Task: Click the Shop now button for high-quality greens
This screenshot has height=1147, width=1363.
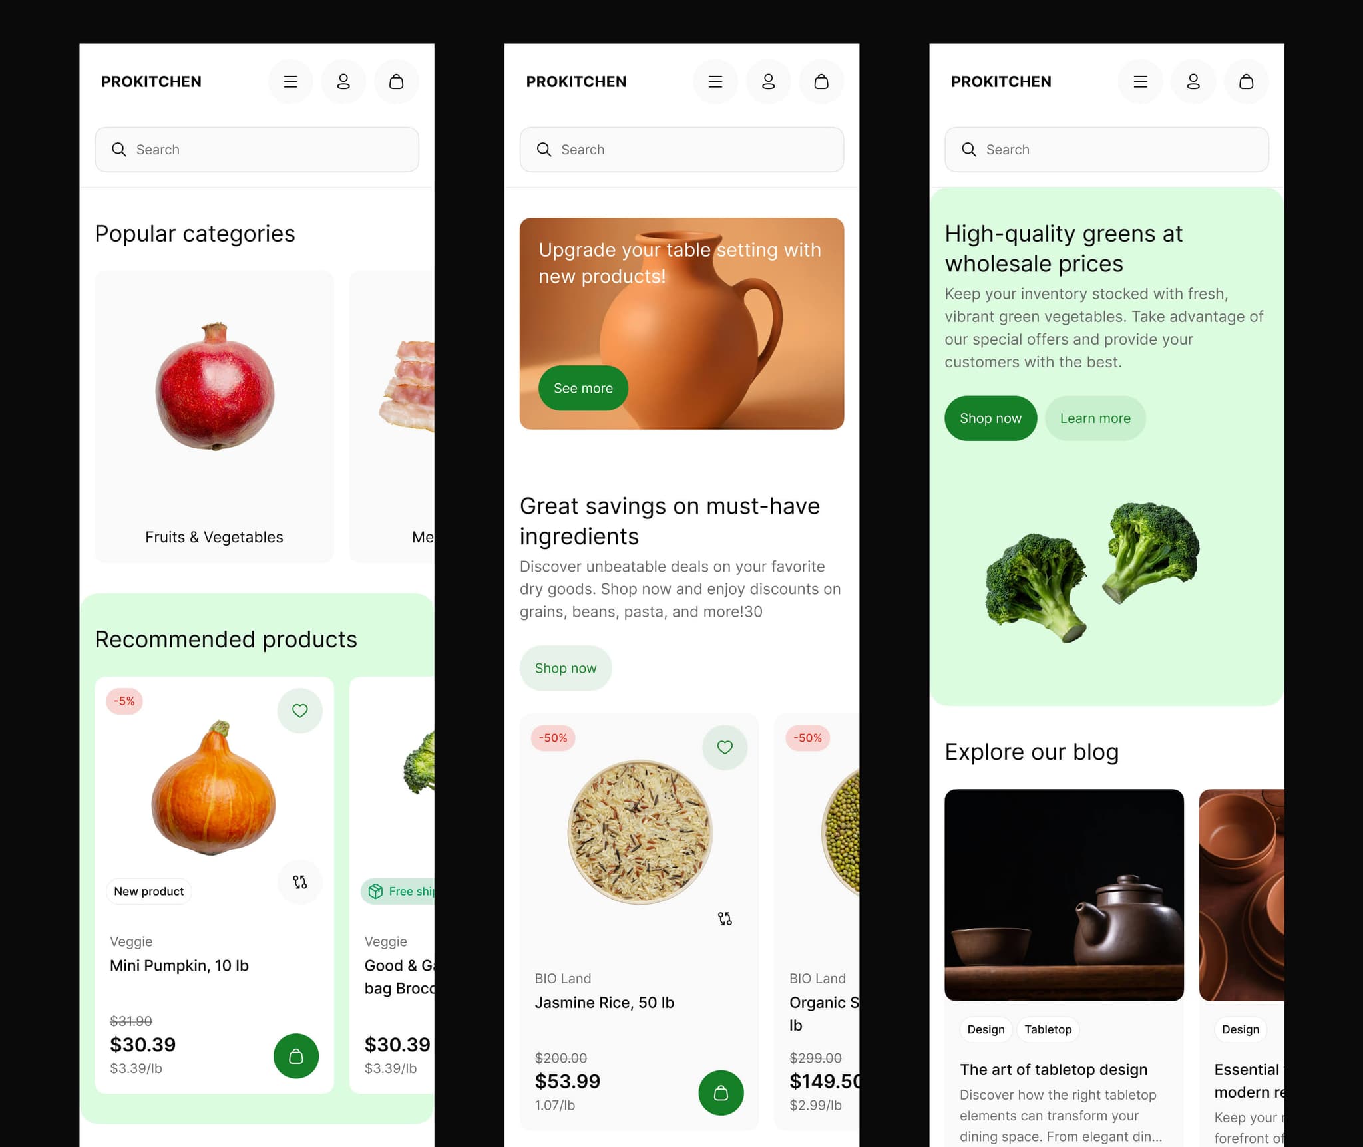Action: (x=990, y=418)
